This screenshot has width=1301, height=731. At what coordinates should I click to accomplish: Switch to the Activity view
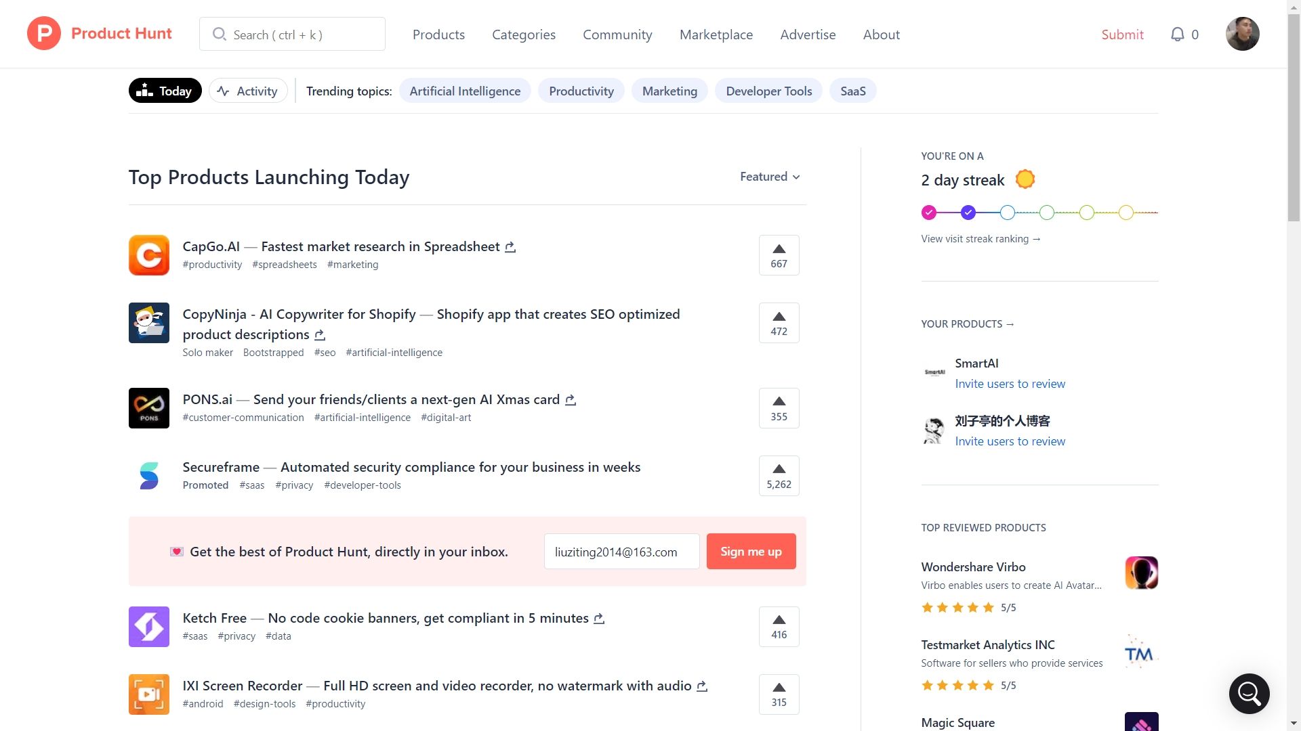(248, 91)
